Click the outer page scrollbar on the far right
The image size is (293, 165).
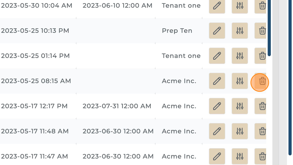(x=290, y=79)
